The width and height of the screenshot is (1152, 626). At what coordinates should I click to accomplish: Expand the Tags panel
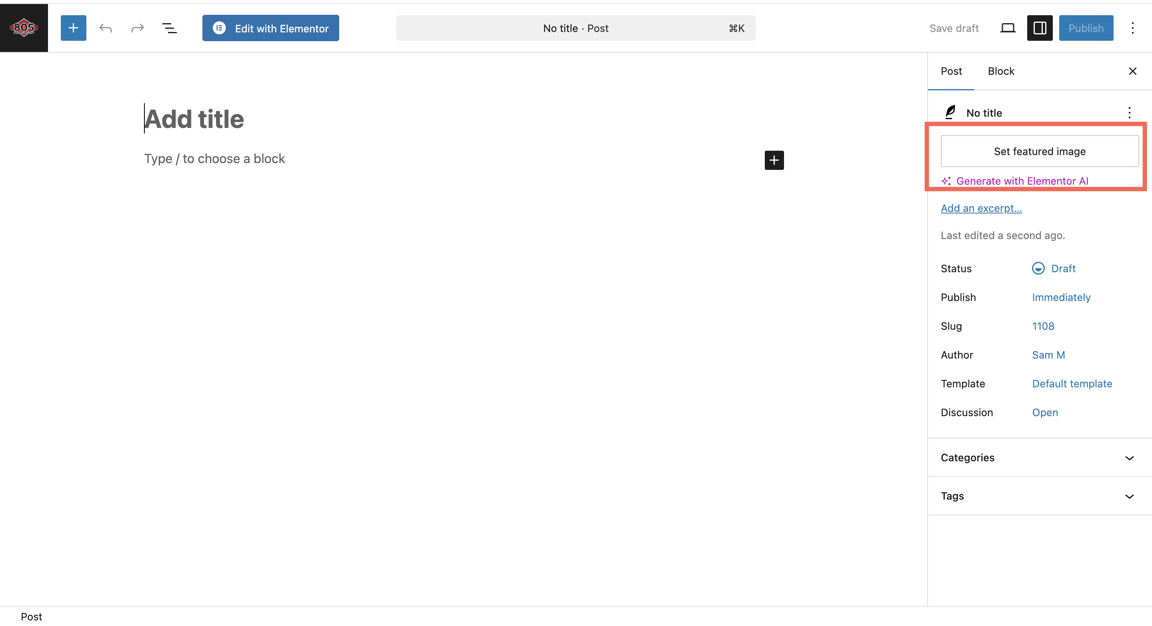pyautogui.click(x=1040, y=496)
